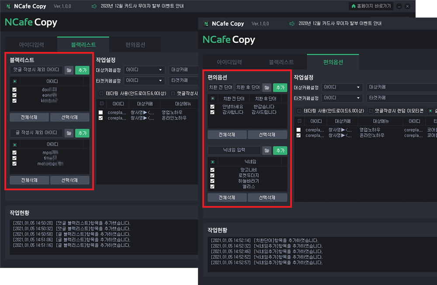Uncheck 로켓두더지 nickname
This screenshot has height=285, width=437.
[x=212, y=175]
